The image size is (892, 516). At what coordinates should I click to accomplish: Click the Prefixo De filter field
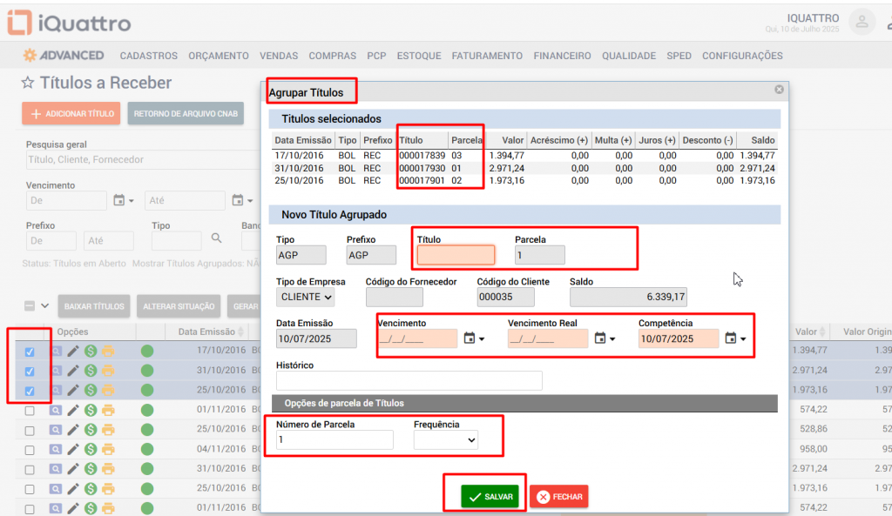51,241
